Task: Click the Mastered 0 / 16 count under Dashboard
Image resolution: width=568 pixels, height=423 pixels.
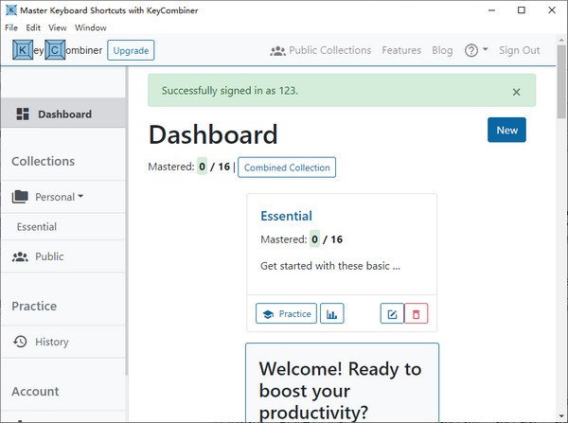Action: [x=189, y=167]
